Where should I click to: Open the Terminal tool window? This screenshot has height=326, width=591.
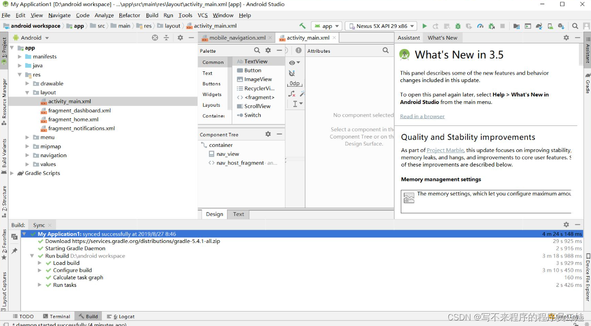click(x=57, y=316)
